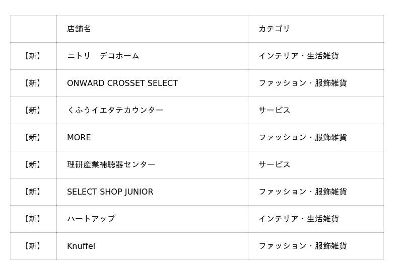This screenshot has height=275, width=403.
Task: Click the 【新】 label beside Knuffel
Action: click(33, 246)
